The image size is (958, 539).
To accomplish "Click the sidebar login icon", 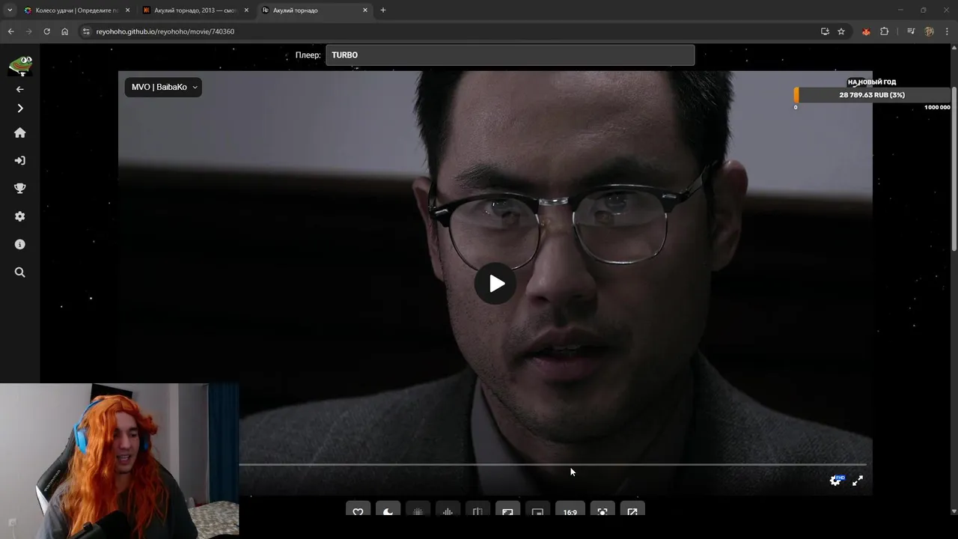I will pyautogui.click(x=20, y=160).
